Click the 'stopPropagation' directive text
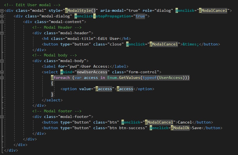This screenshot has width=238, height=155. click(113, 16)
